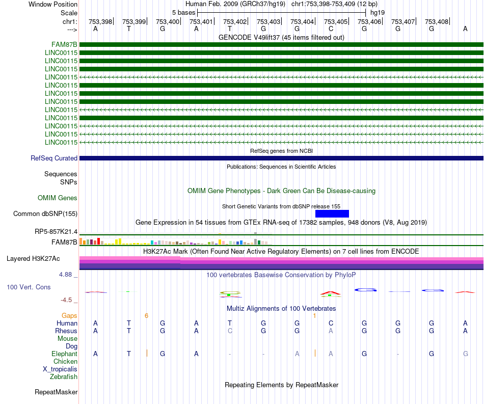Click the Dog alignment row label
Viewport: 484px width, 404px height.
71,346
